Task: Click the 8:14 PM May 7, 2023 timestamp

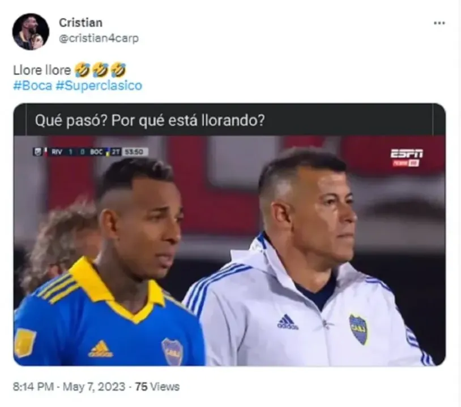Action: [69, 387]
